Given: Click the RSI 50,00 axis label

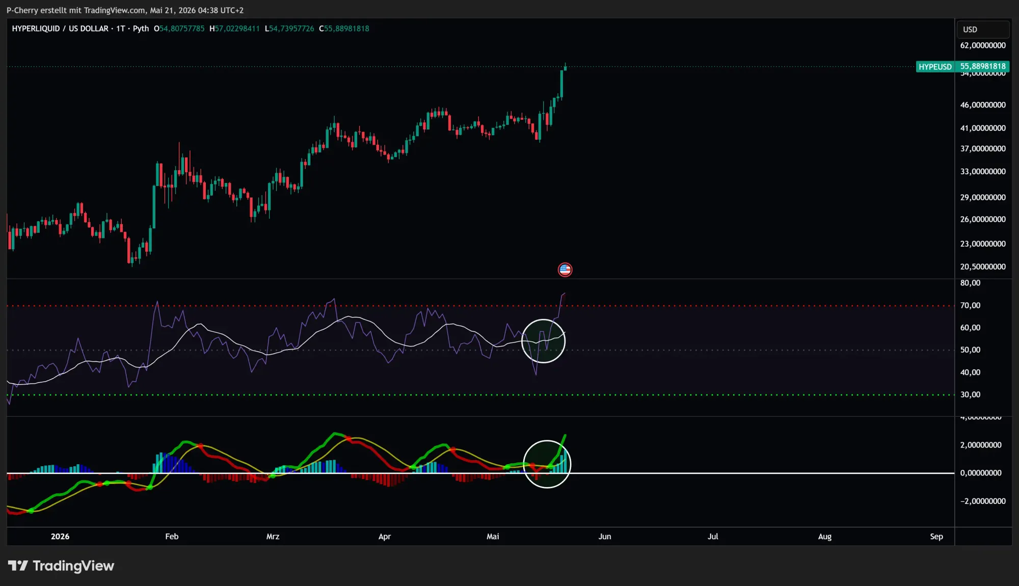Looking at the screenshot, I should tap(970, 350).
